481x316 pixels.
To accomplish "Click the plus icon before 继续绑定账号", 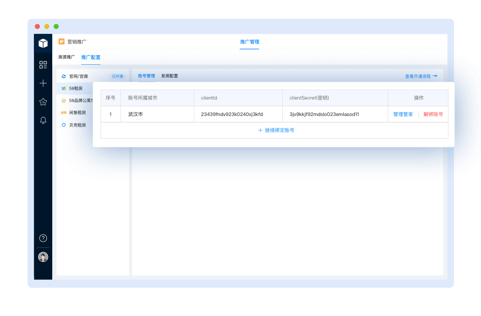I will tap(260, 130).
